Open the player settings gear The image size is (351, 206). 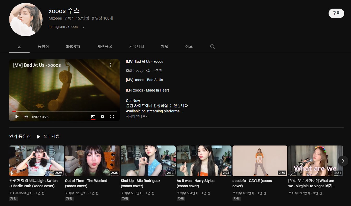103,117
